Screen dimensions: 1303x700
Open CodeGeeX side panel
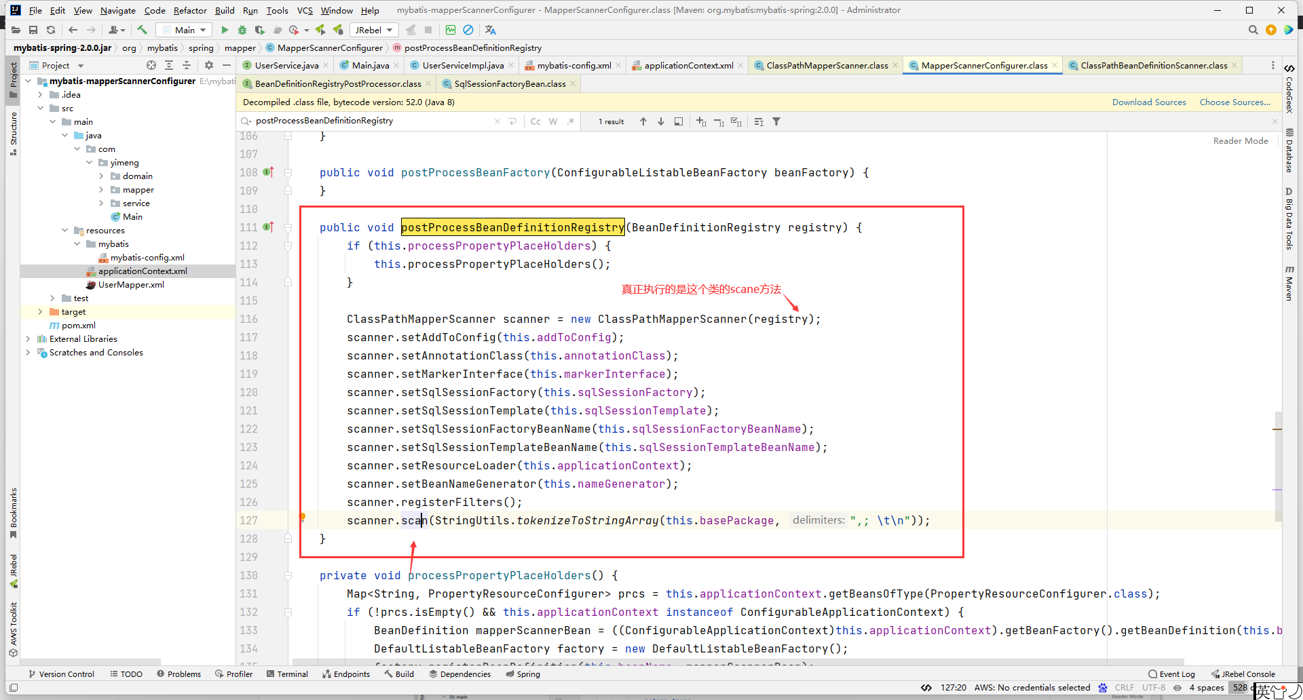coord(1289,88)
